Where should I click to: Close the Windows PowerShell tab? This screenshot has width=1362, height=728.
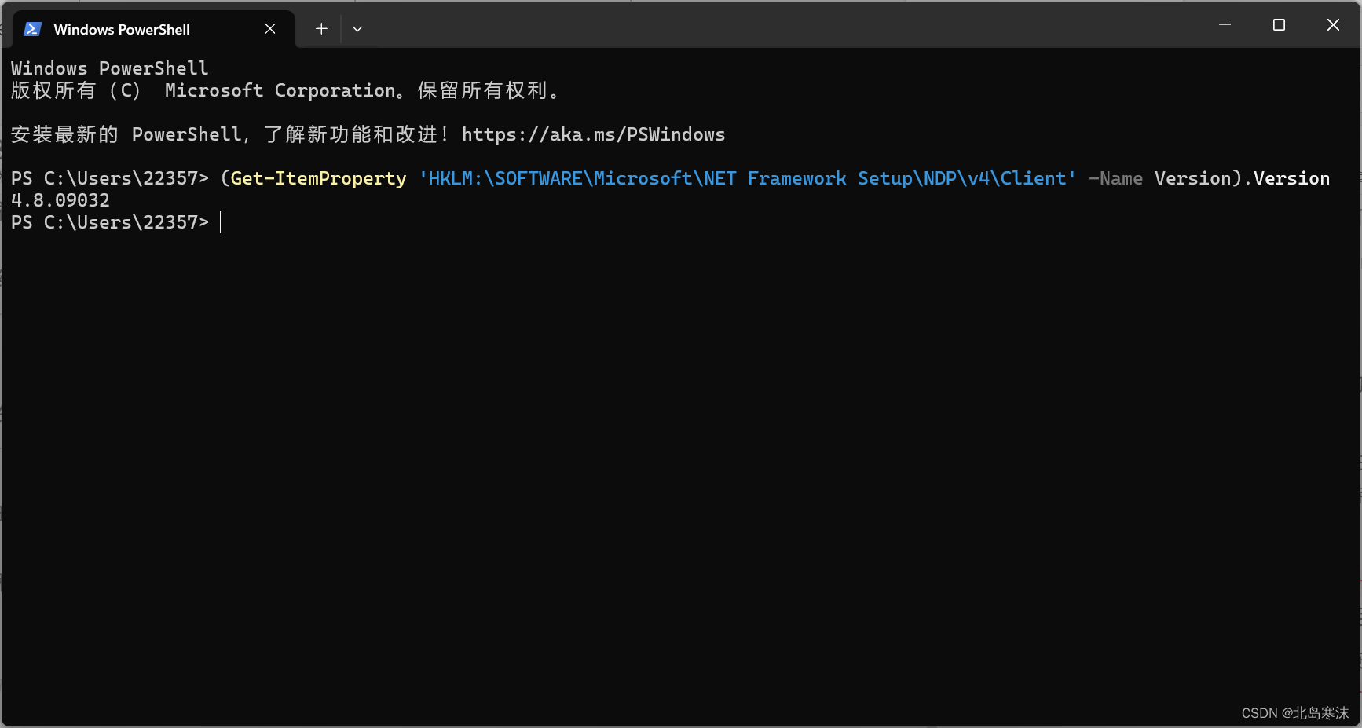coord(270,29)
